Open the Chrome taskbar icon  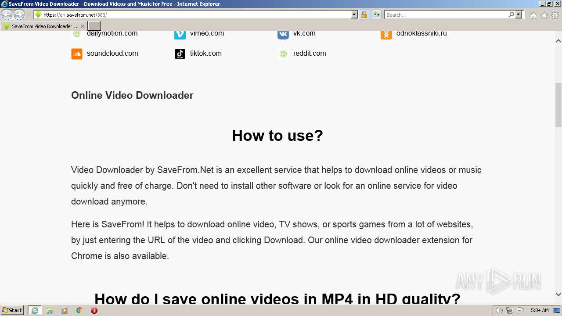pos(79,310)
